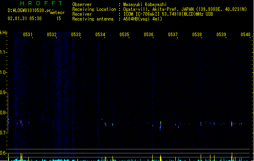Image resolution: width=254 pixels, height=161 pixels.
Task: Click the 1.0 kHz axis label
Action: (3, 72)
